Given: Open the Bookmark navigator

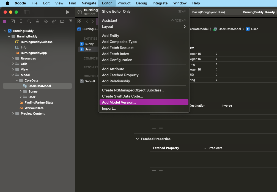Looking at the screenshot, I should [x=21, y=21].
